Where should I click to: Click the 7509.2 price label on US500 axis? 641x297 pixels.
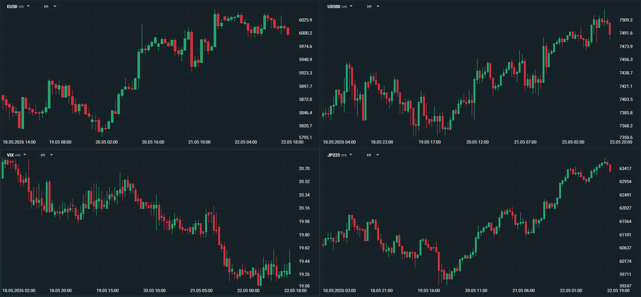pos(626,20)
